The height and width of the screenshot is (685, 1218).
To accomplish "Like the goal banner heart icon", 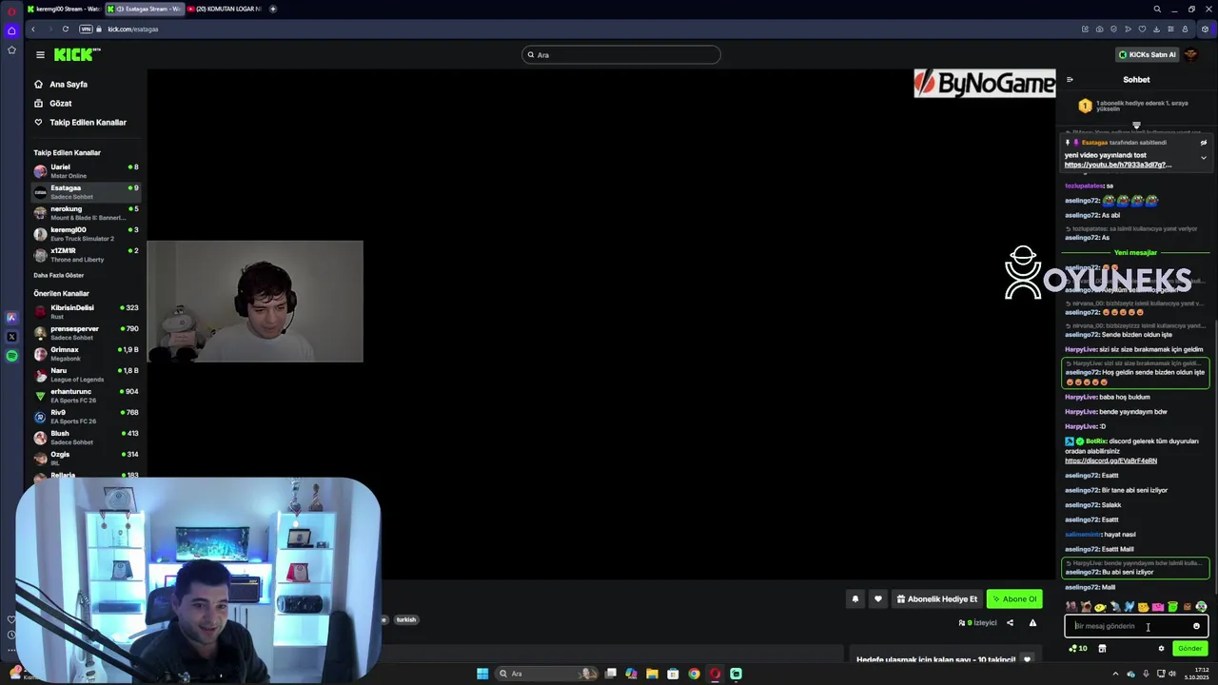I will coord(1026,659).
